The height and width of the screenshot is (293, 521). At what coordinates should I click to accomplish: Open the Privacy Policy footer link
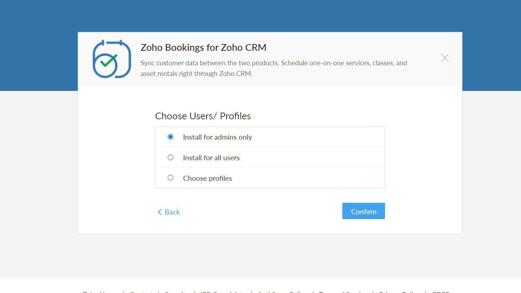click(399, 292)
